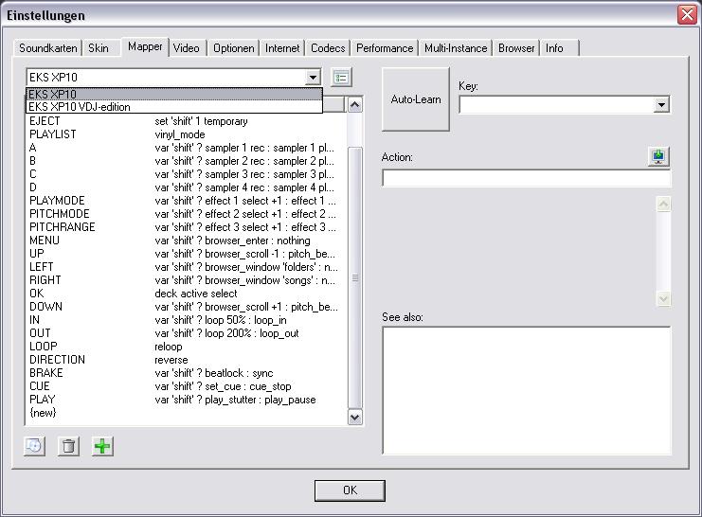Image resolution: width=702 pixels, height=517 pixels.
Task: Go to the Video tab
Action: pos(187,48)
